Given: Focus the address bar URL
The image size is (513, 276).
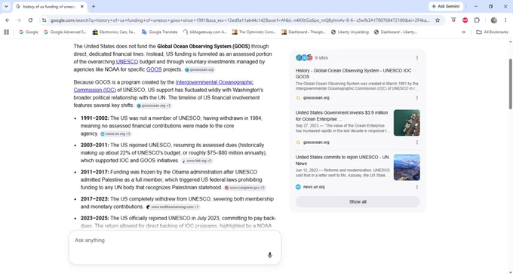Looking at the screenshot, I should [239, 20].
